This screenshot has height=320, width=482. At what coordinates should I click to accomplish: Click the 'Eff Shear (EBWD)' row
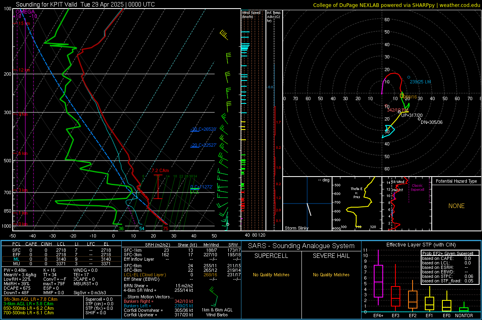pos(182,279)
